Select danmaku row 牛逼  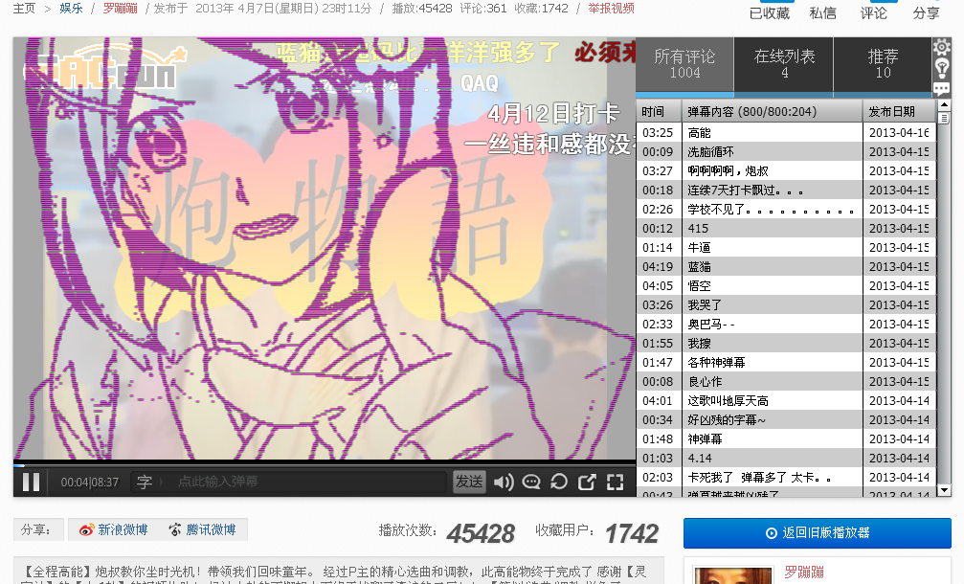(786, 247)
